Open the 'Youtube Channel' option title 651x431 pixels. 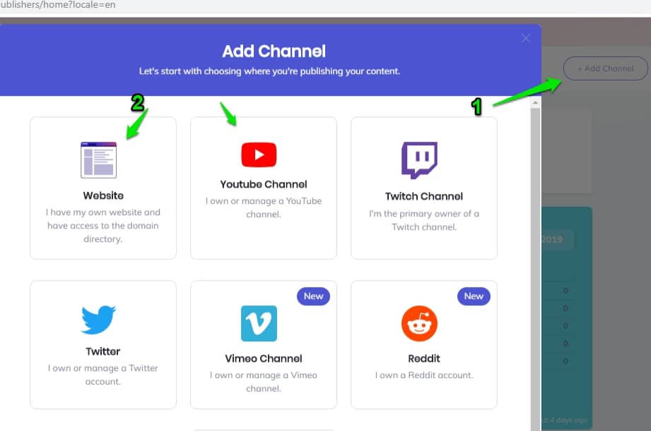264,184
